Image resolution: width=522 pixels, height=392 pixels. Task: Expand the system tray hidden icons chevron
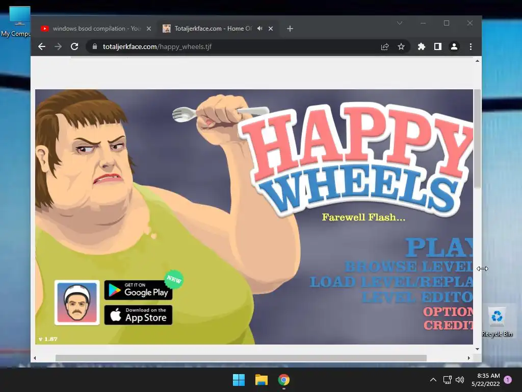click(x=433, y=380)
